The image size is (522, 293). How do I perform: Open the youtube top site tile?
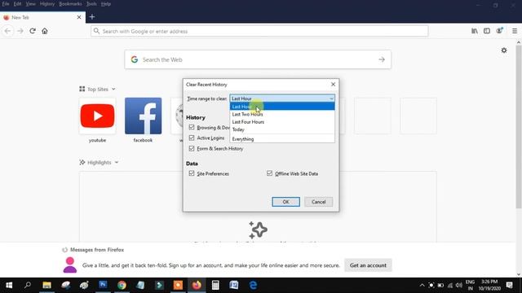97,116
